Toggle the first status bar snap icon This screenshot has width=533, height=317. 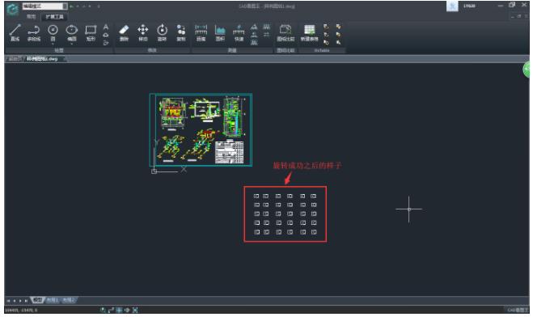point(103,310)
